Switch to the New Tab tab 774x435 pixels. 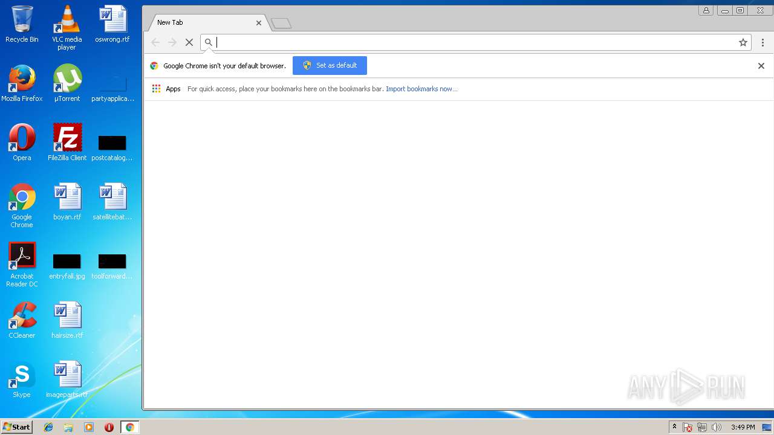click(x=206, y=22)
